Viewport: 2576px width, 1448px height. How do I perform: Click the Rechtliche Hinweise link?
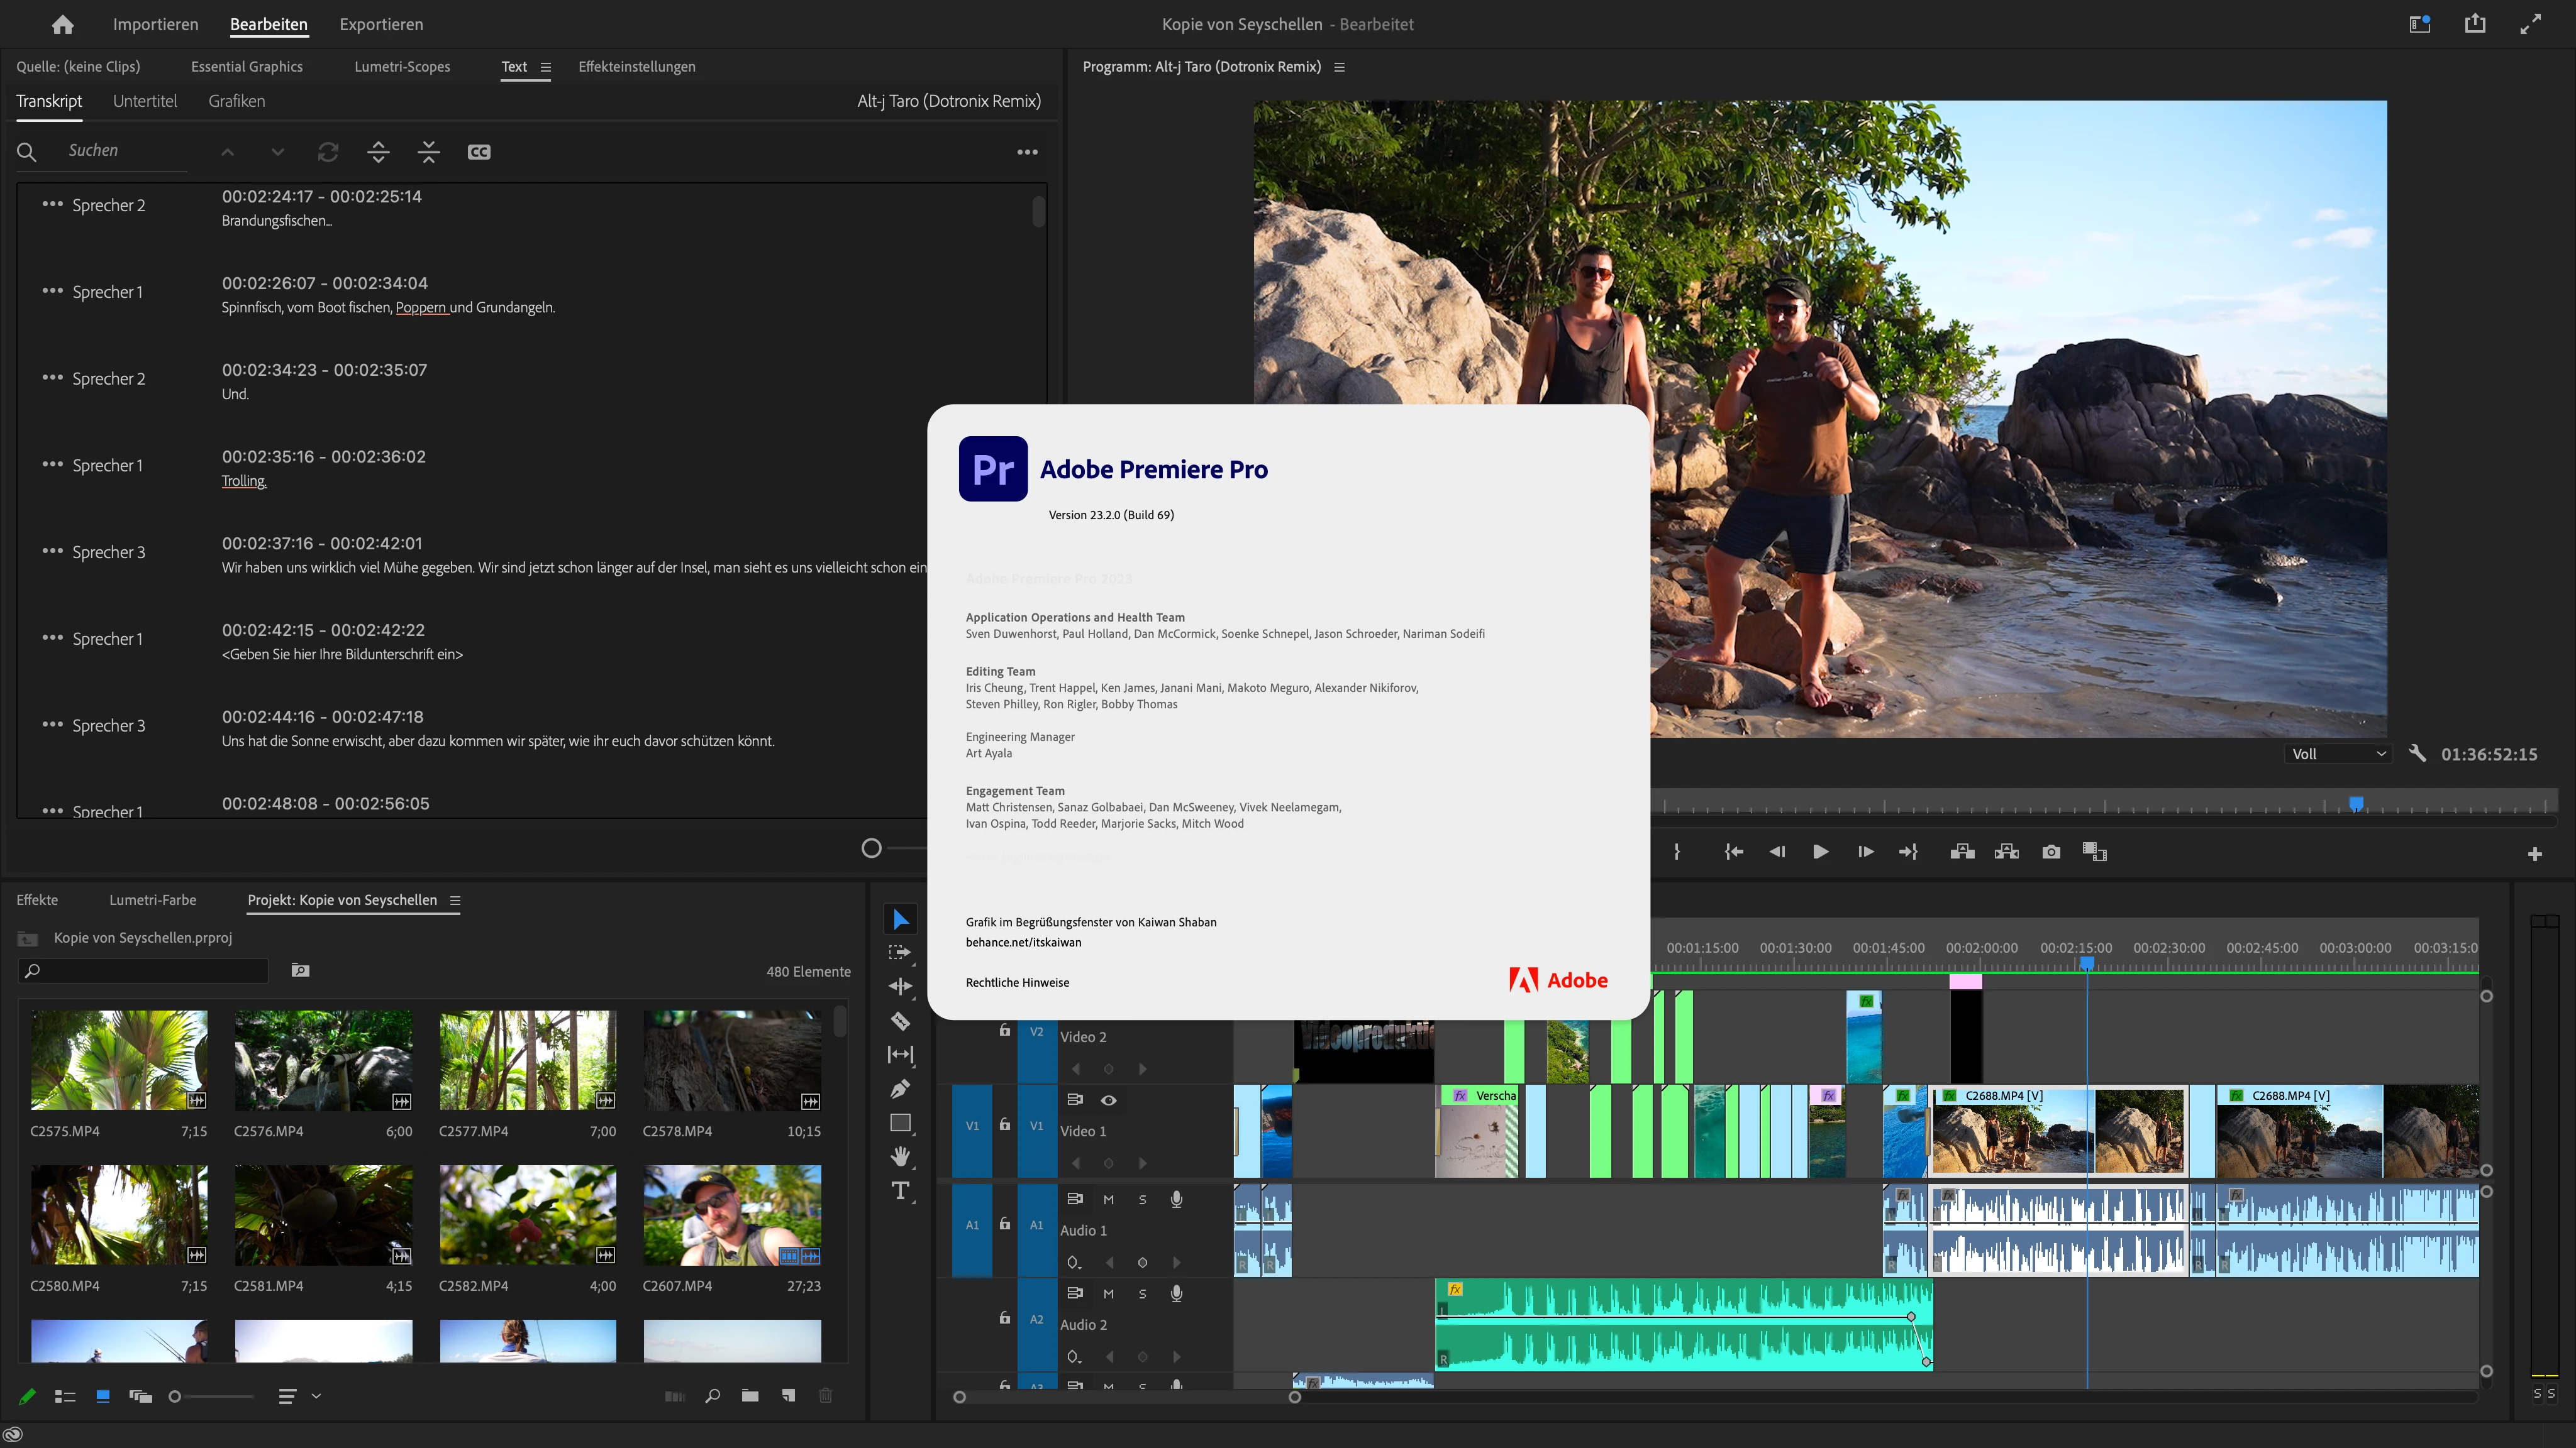tap(1017, 982)
